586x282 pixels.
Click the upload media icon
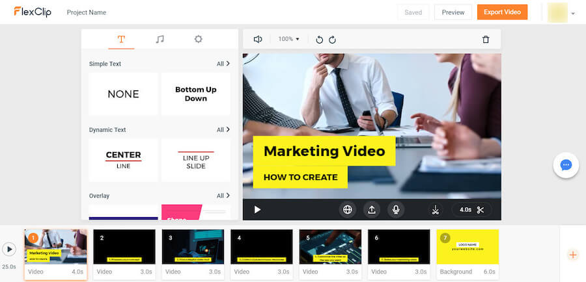(x=372, y=210)
